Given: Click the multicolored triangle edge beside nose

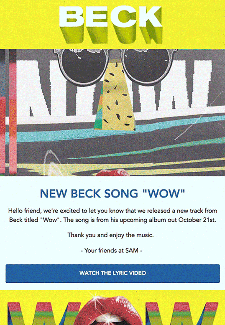Looking at the screenshot, I should [99, 110].
